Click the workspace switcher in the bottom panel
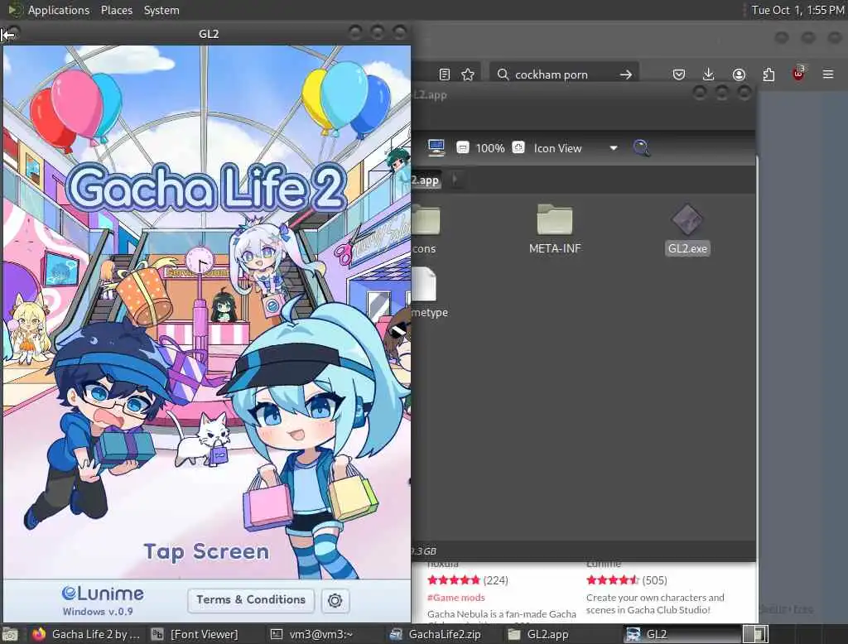The height and width of the screenshot is (644, 848). tap(755, 634)
